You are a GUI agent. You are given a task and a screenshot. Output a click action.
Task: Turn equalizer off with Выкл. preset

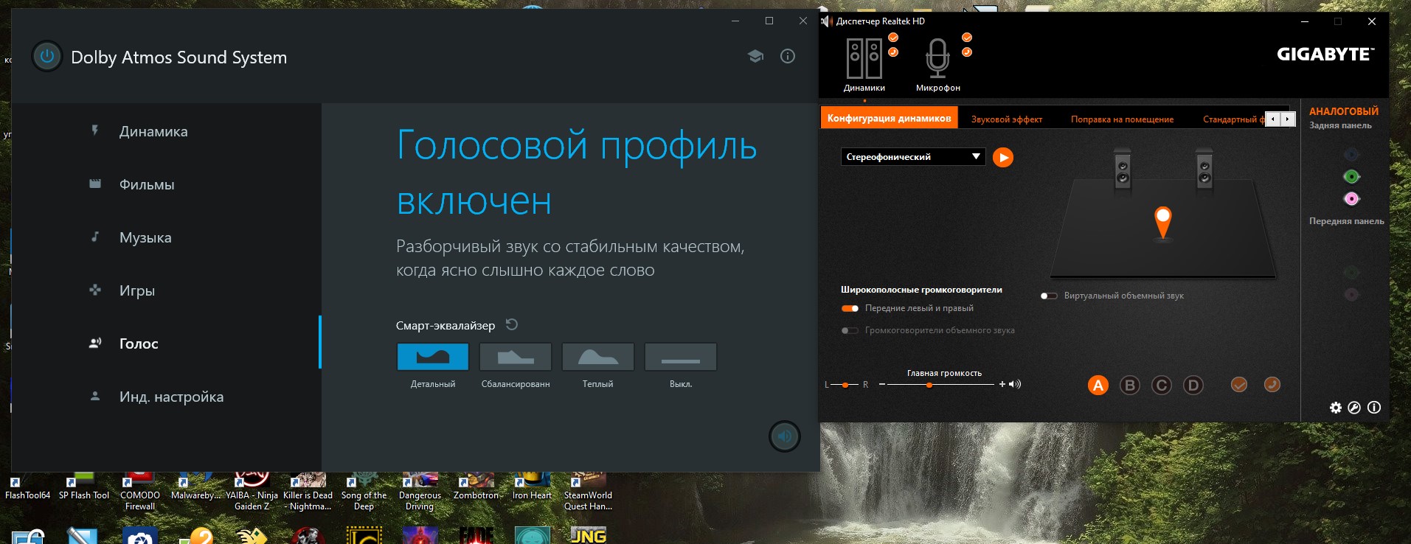[681, 357]
